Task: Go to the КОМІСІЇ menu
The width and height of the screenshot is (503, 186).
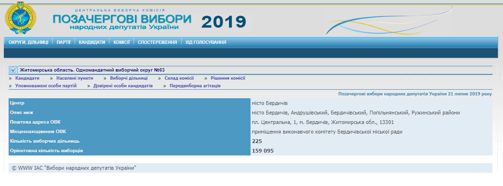Action: pyautogui.click(x=121, y=42)
